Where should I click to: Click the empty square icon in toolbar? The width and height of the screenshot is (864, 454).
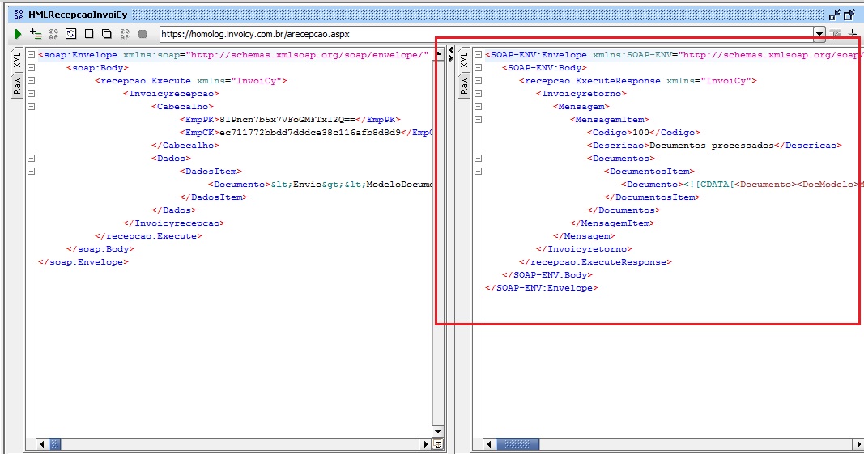coord(89,34)
